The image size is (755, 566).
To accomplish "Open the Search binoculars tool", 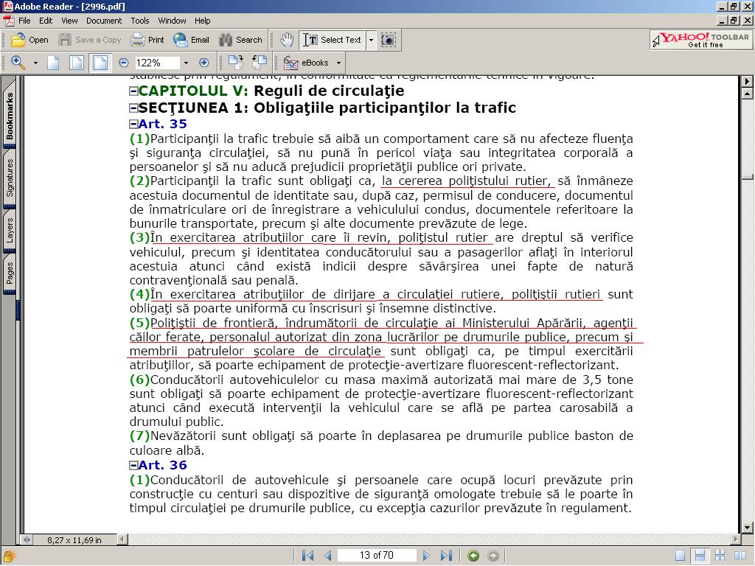I will click(241, 40).
